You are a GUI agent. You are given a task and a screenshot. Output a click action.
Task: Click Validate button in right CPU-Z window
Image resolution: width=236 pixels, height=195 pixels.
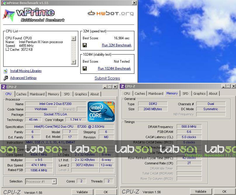click(x=201, y=192)
